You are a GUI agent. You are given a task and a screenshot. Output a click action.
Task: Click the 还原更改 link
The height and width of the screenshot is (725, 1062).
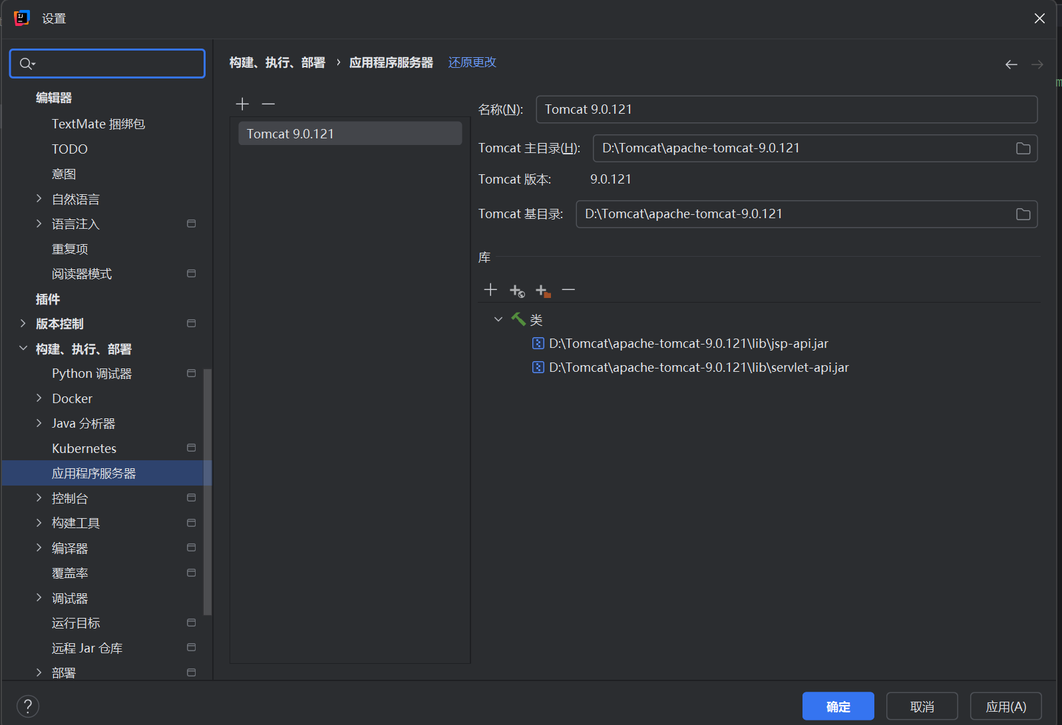(472, 62)
